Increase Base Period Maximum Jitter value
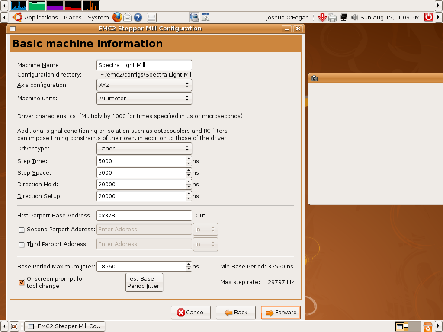 [x=189, y=264]
